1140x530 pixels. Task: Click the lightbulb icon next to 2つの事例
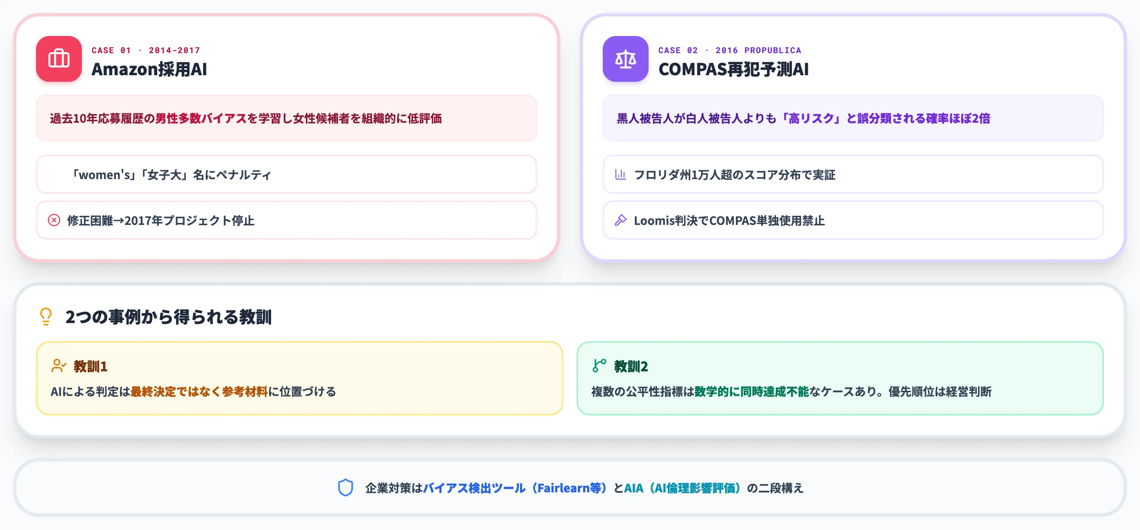[x=46, y=317]
